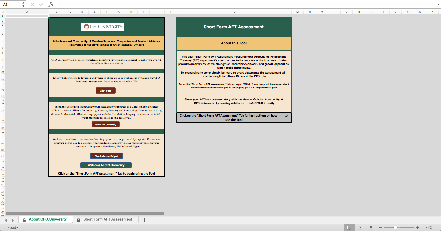Select column B header
This screenshot has width=441, height=231.
pos(57,12)
